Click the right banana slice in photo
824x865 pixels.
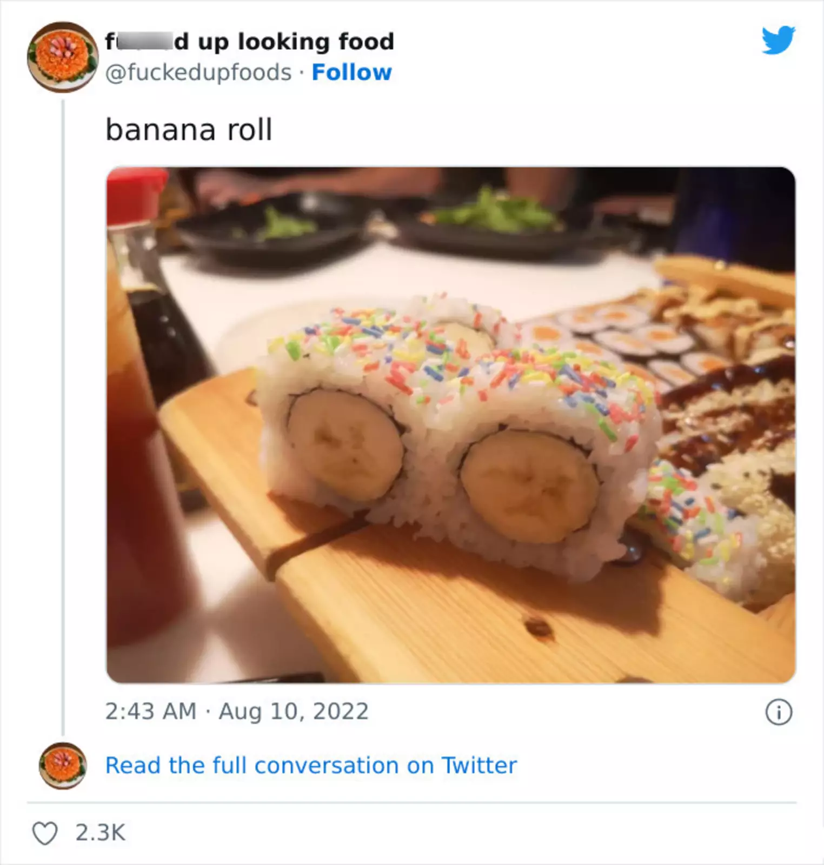click(530, 485)
